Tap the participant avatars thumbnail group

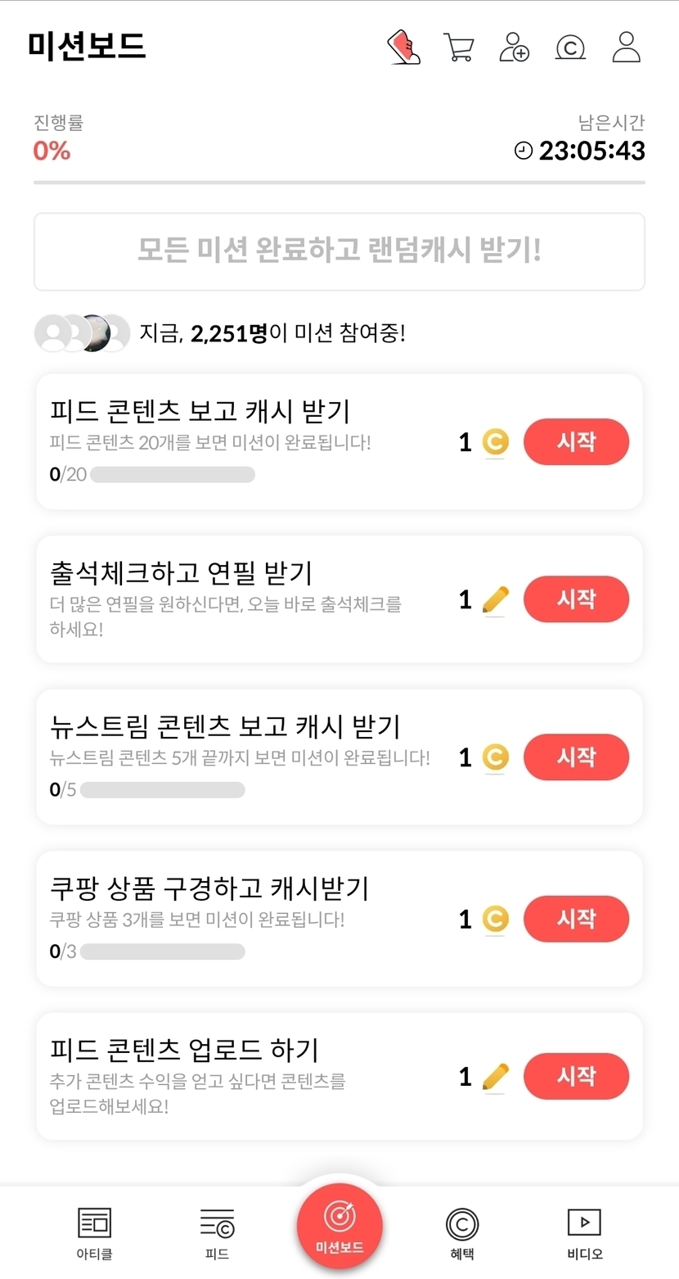pyautogui.click(x=82, y=333)
